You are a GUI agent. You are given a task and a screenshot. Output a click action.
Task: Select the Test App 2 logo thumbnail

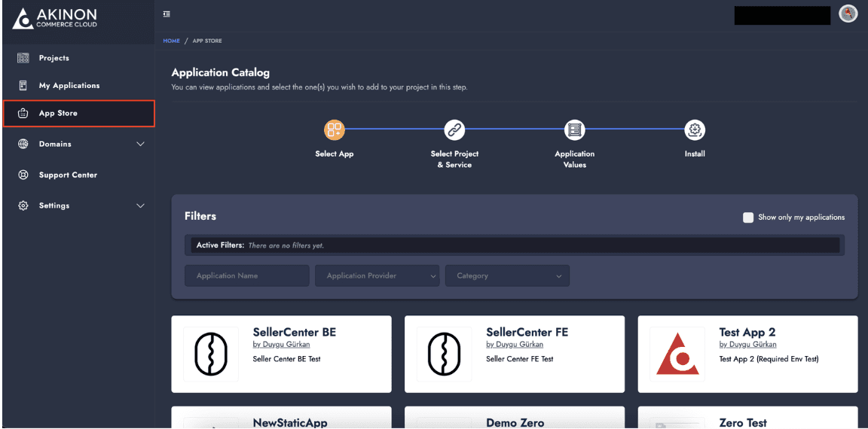pos(677,354)
